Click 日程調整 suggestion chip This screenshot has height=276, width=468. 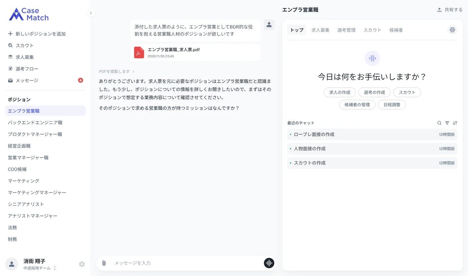pyautogui.click(x=392, y=105)
